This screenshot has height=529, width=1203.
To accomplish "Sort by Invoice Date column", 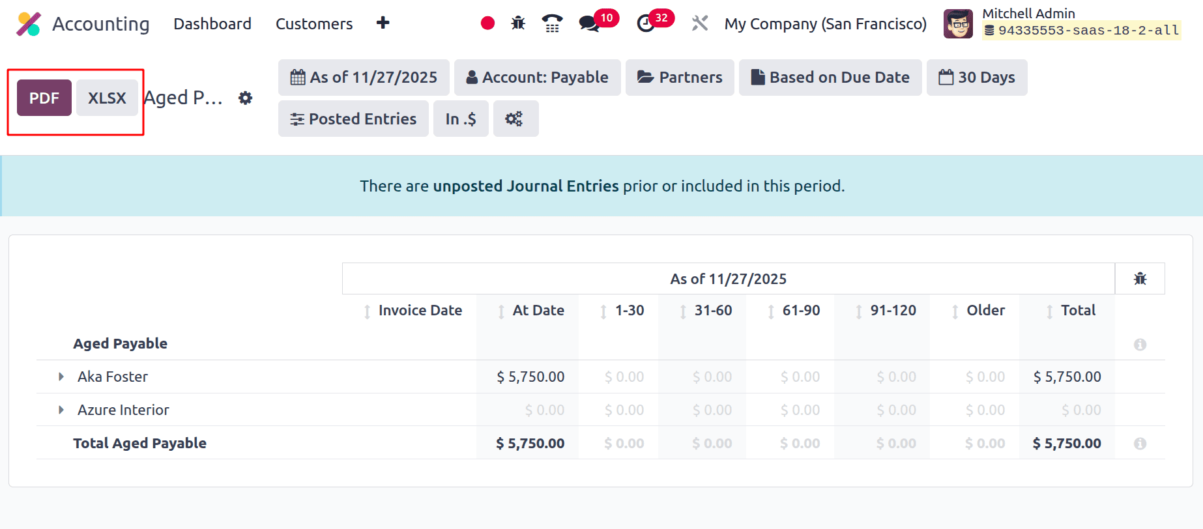I will 413,311.
